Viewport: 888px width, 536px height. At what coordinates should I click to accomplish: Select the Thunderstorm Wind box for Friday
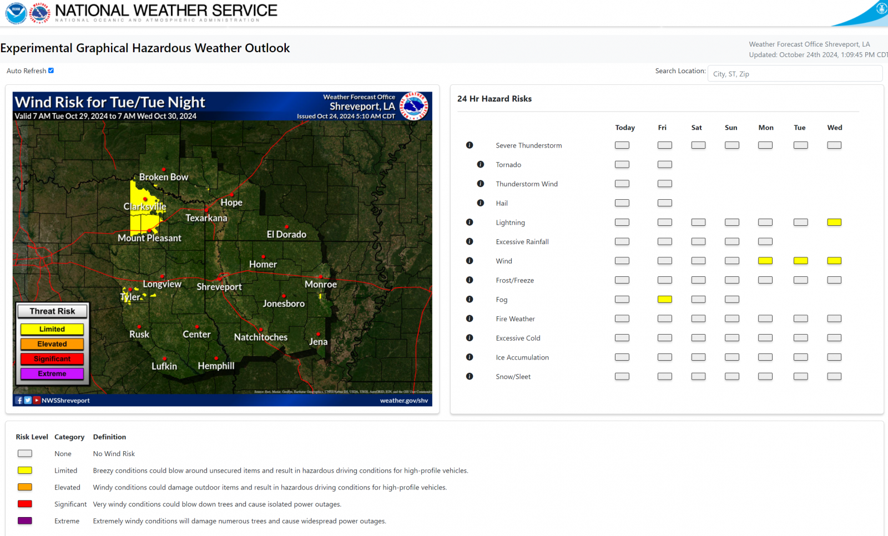click(665, 184)
